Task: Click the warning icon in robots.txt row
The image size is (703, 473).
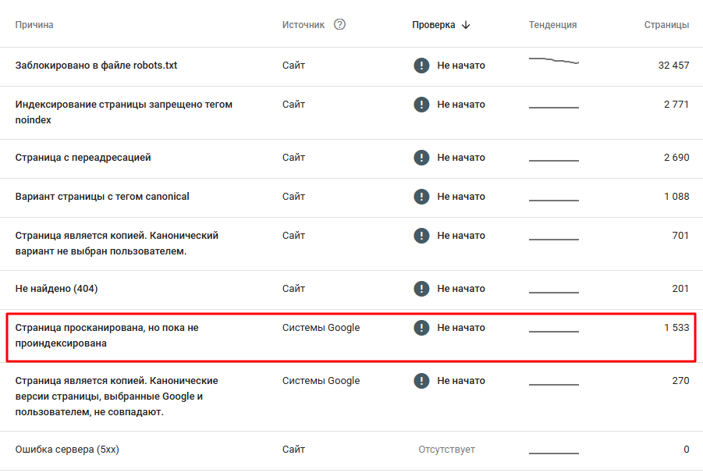Action: [x=421, y=66]
